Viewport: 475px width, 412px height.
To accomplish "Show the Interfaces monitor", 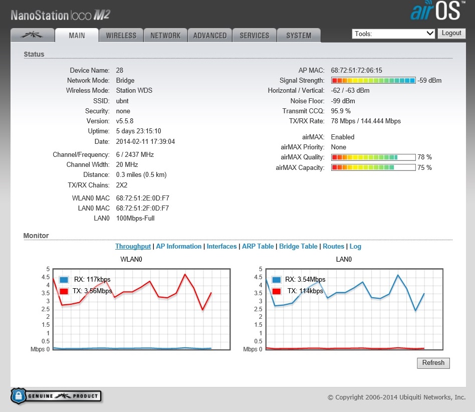I will pos(222,246).
